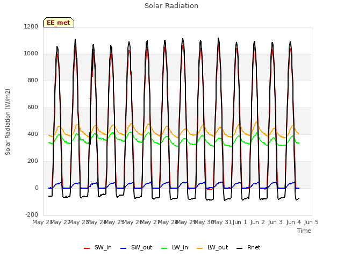The image size is (344, 258).
Task: Click the 0 y-axis tick label
Action: (x=37, y=188)
